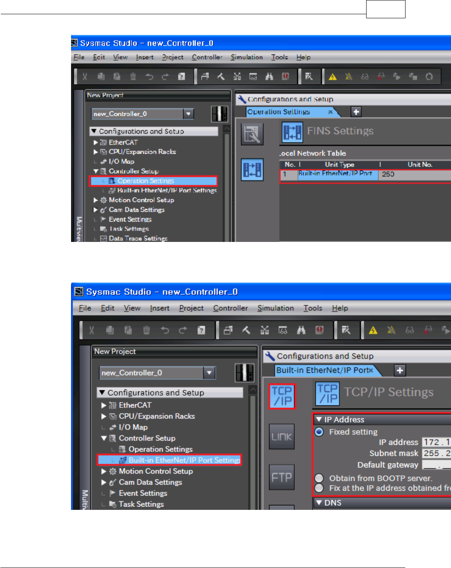Open the new_Controller_0 dropdown in the TCP/IP Settings window
Image resolution: width=451 pixels, height=568 pixels.
click(209, 372)
